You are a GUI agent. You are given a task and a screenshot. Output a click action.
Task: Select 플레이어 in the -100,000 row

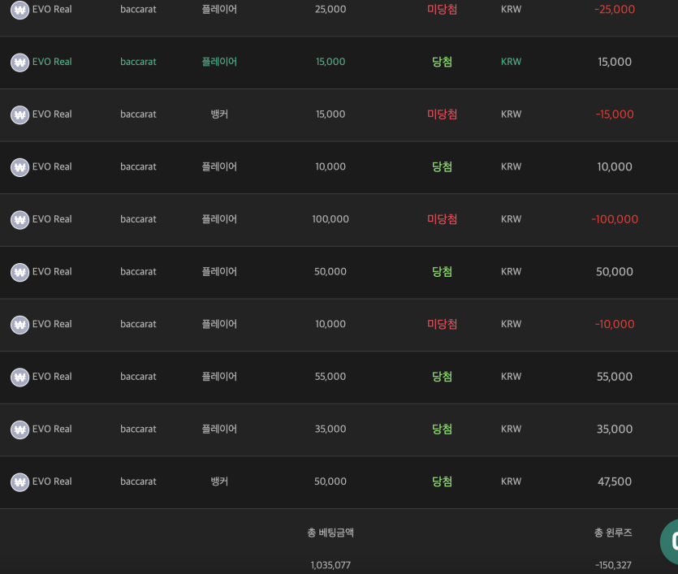[x=219, y=219]
